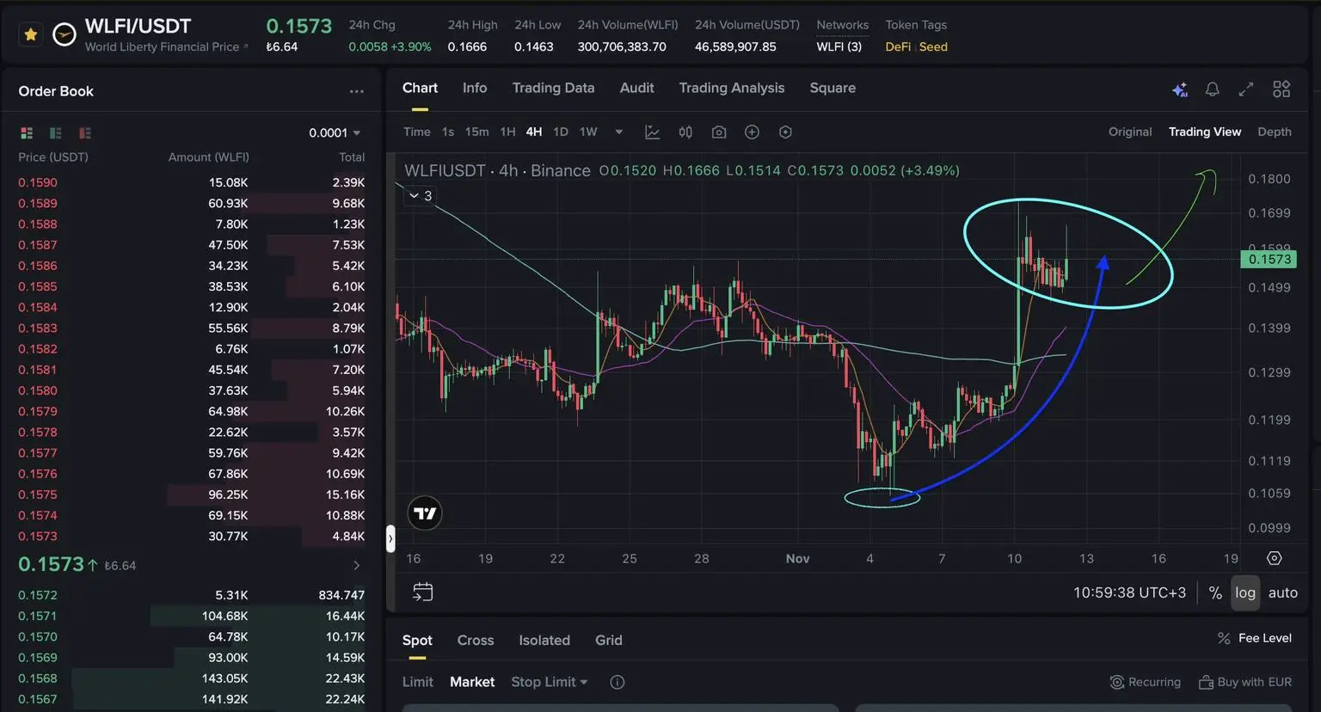
Task: Open the Stop Limit order type dropdown
Action: coord(550,682)
